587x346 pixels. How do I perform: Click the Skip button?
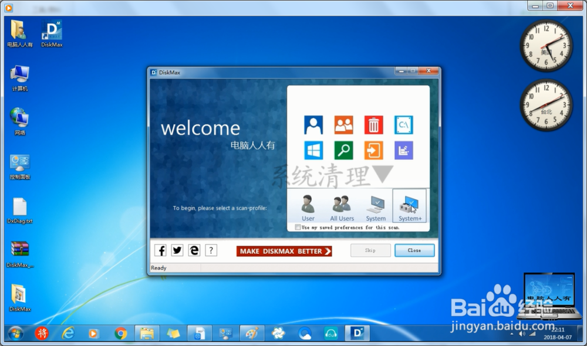[x=370, y=250]
